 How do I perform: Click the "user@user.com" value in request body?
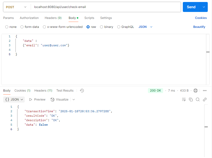click(x=54, y=45)
